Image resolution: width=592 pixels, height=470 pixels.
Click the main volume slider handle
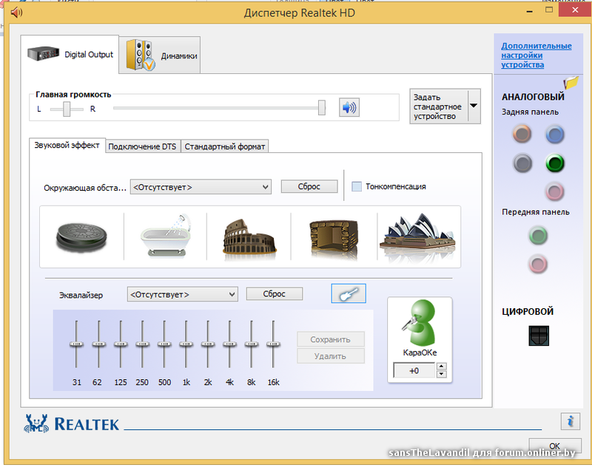tap(322, 107)
